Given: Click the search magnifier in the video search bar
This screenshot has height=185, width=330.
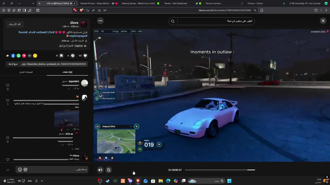Looking at the screenshot, I should pos(173,21).
